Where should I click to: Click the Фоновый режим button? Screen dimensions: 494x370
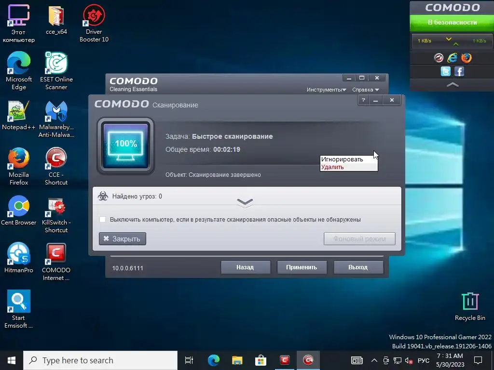tap(359, 239)
